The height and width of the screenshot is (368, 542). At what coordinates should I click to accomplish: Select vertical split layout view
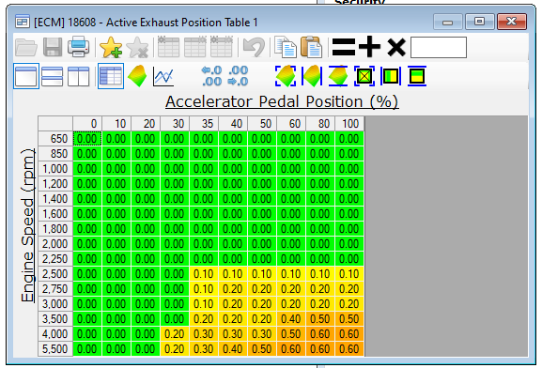click(x=79, y=76)
